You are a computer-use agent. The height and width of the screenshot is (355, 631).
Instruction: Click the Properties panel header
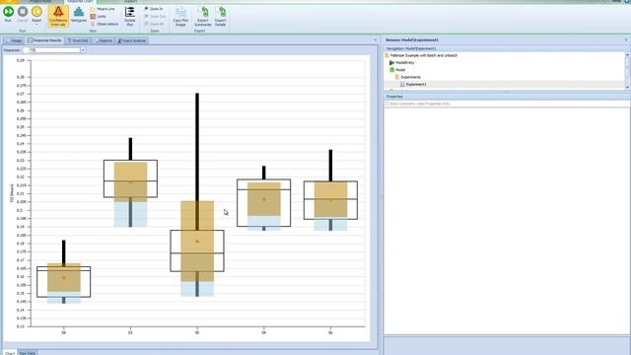point(507,97)
